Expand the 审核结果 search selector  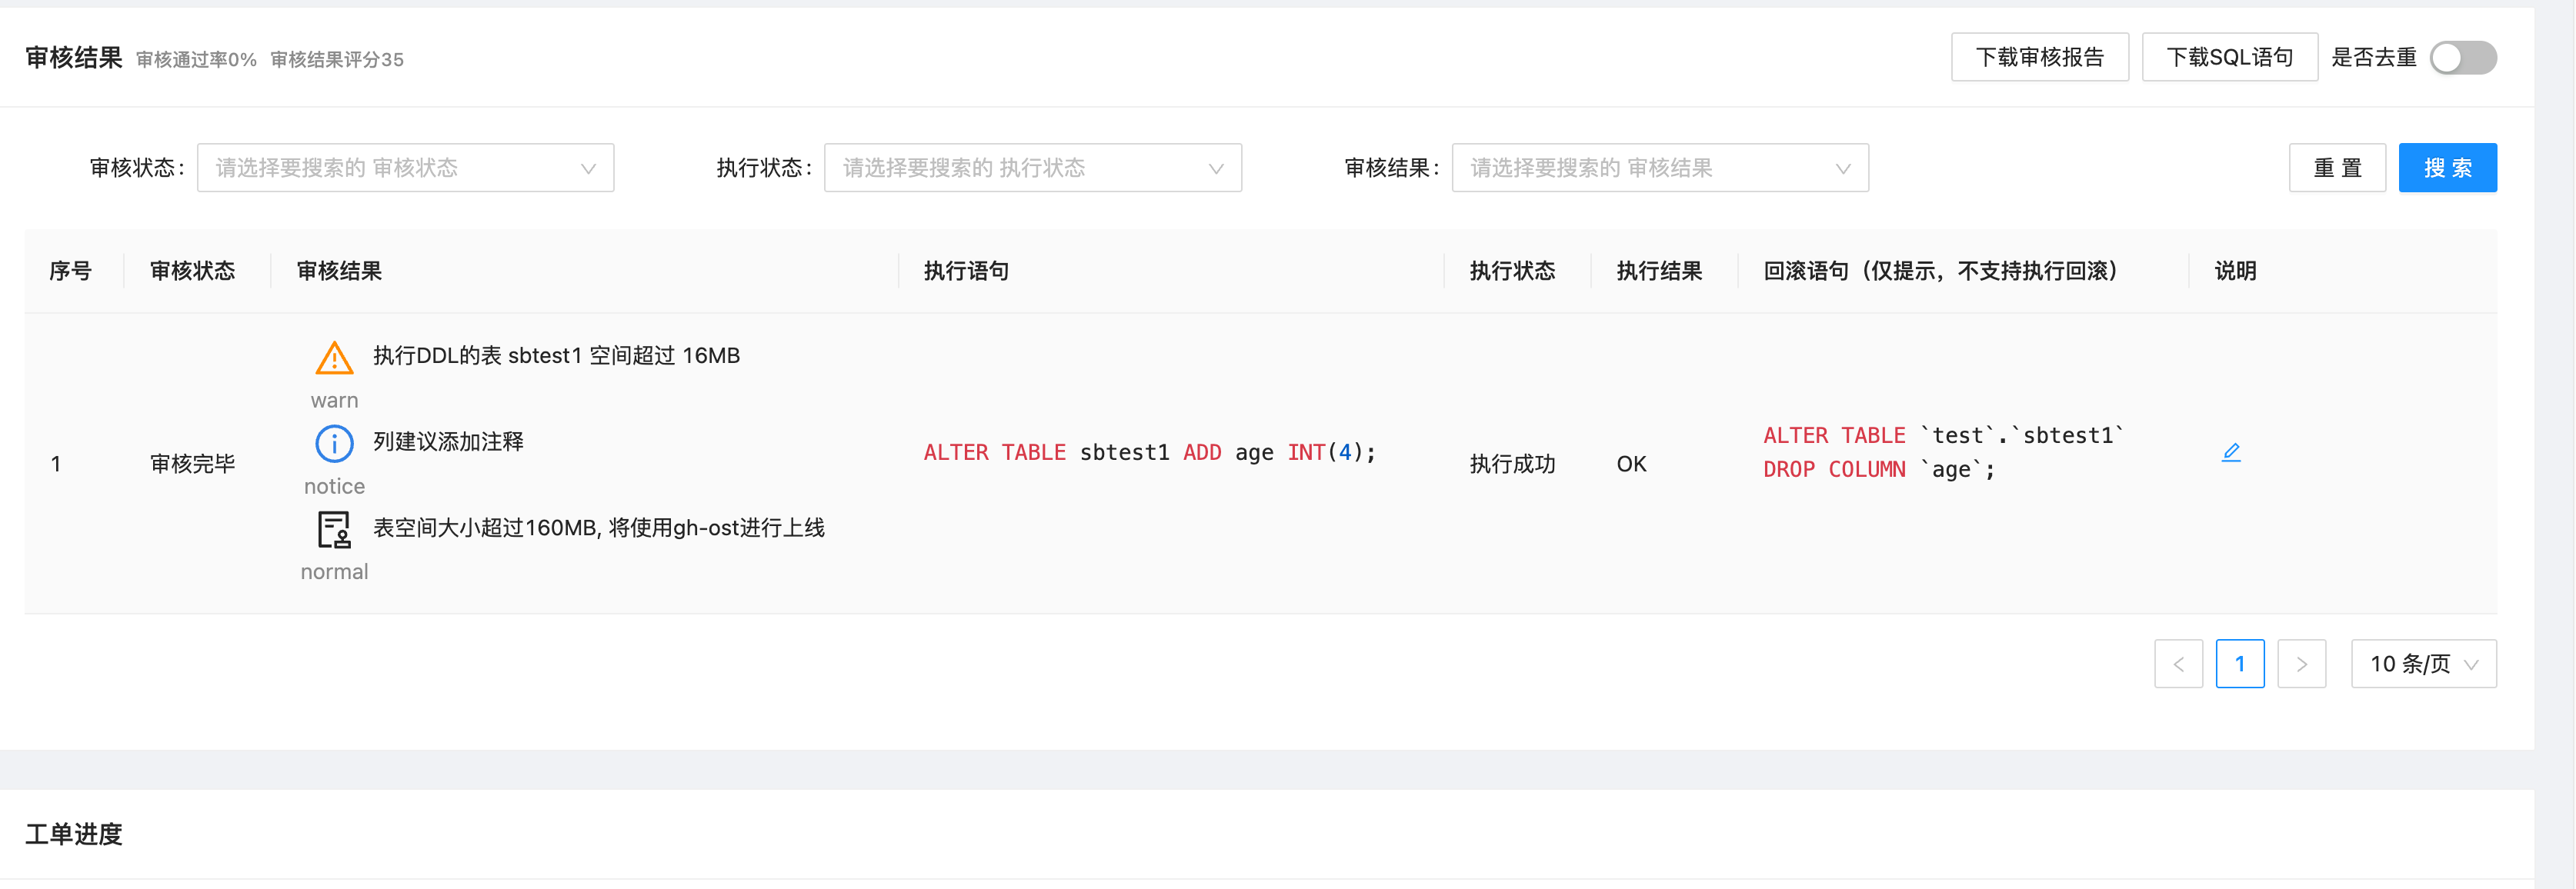(1660, 167)
